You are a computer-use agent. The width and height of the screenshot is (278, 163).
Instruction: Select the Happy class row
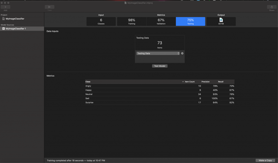click(x=160, y=90)
